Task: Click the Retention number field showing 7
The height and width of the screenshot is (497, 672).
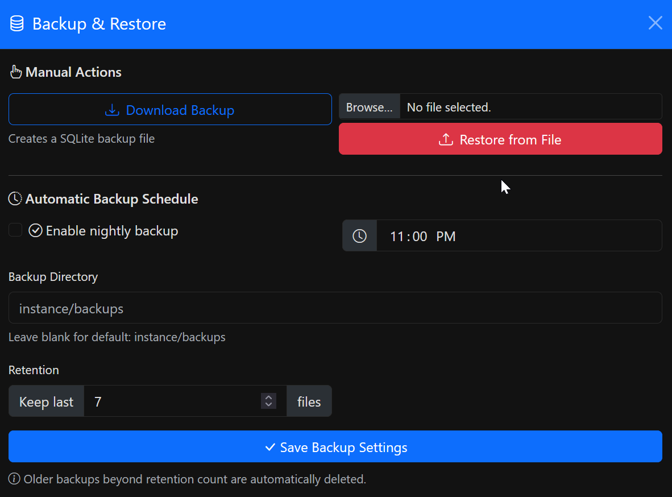Action: (x=185, y=401)
